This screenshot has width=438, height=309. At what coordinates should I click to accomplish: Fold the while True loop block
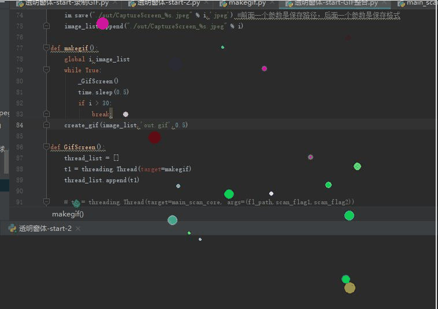(47, 70)
